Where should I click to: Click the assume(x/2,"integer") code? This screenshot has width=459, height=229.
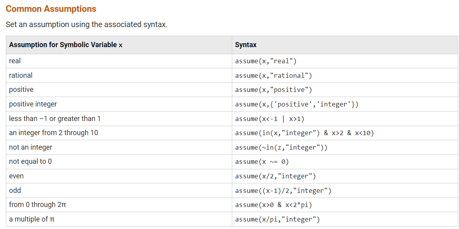point(275,176)
